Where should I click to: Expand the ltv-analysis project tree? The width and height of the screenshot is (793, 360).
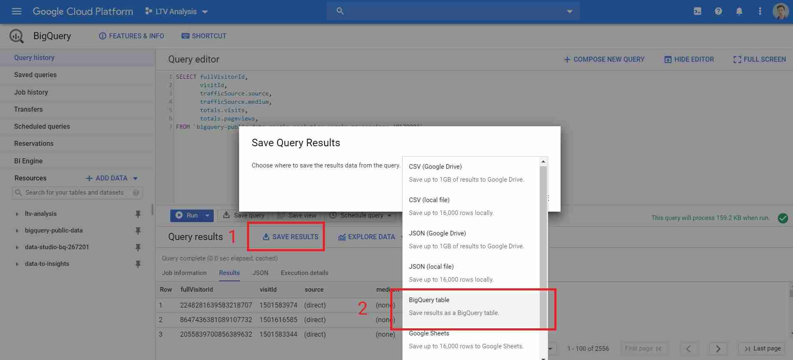[x=17, y=214]
